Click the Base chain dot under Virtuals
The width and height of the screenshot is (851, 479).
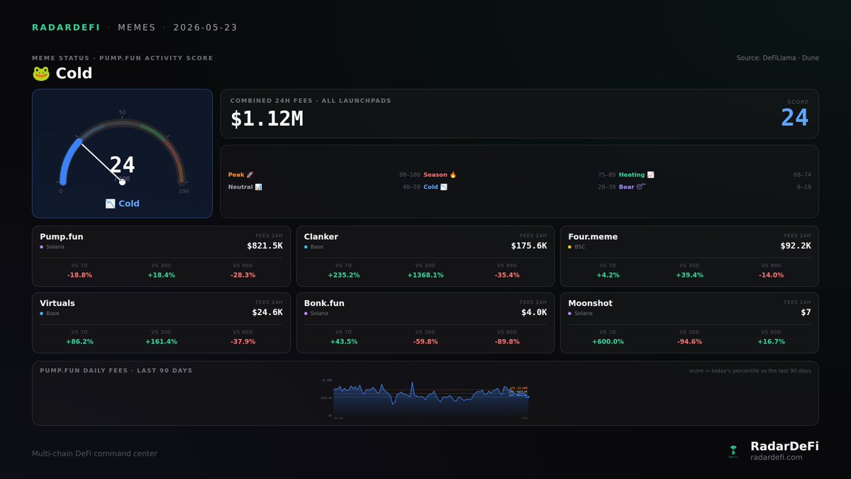click(42, 313)
